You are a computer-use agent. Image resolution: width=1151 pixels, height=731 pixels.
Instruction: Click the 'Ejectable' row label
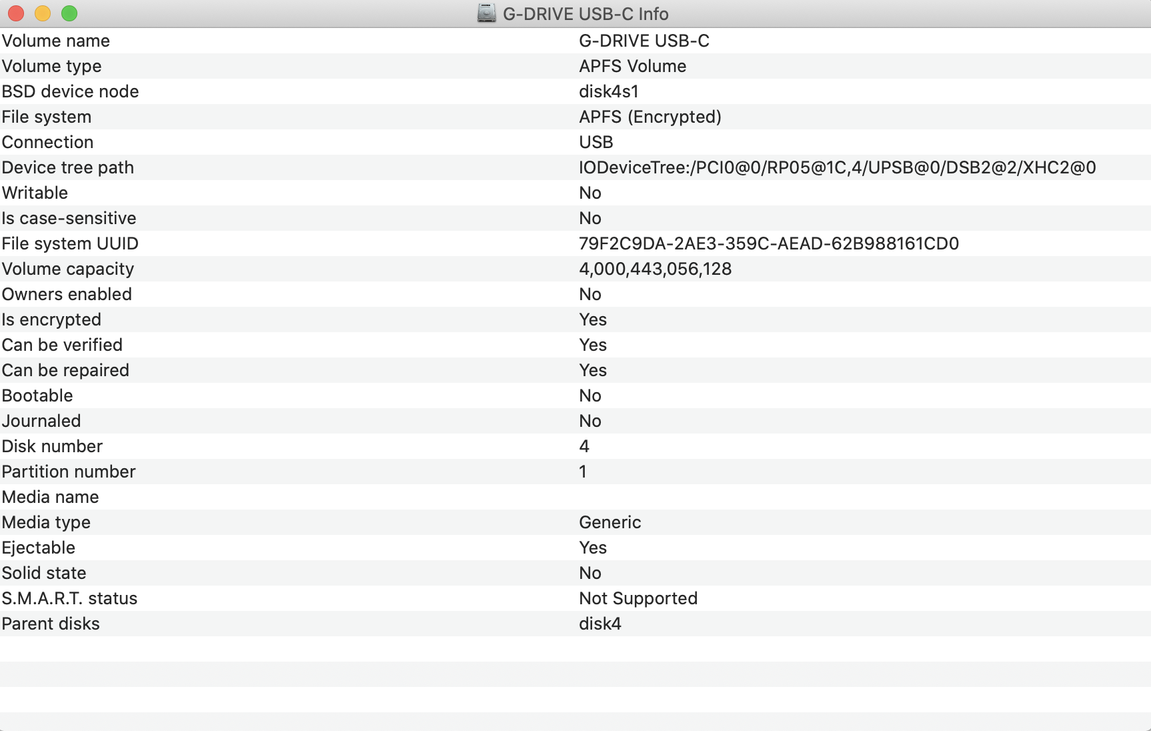39,548
